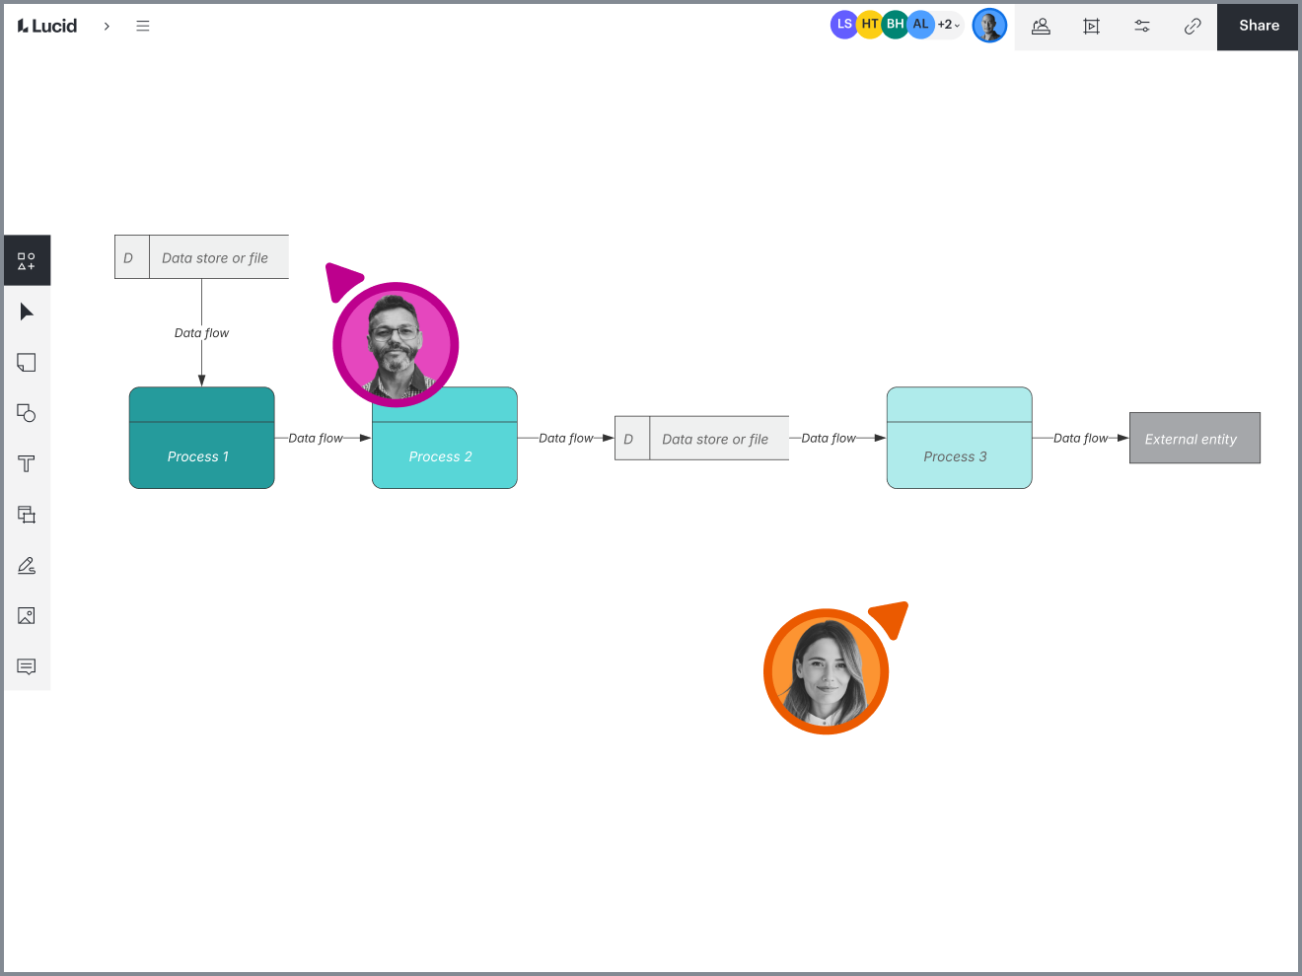This screenshot has width=1302, height=976.
Task: Copy the shareable link icon
Action: (x=1193, y=27)
